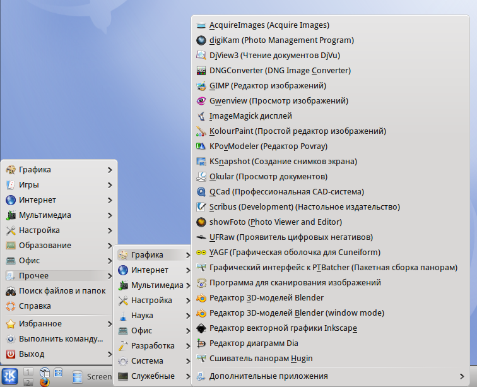The image size is (477, 387).
Task: Open the Служебные submenu entry
Action: tap(153, 376)
